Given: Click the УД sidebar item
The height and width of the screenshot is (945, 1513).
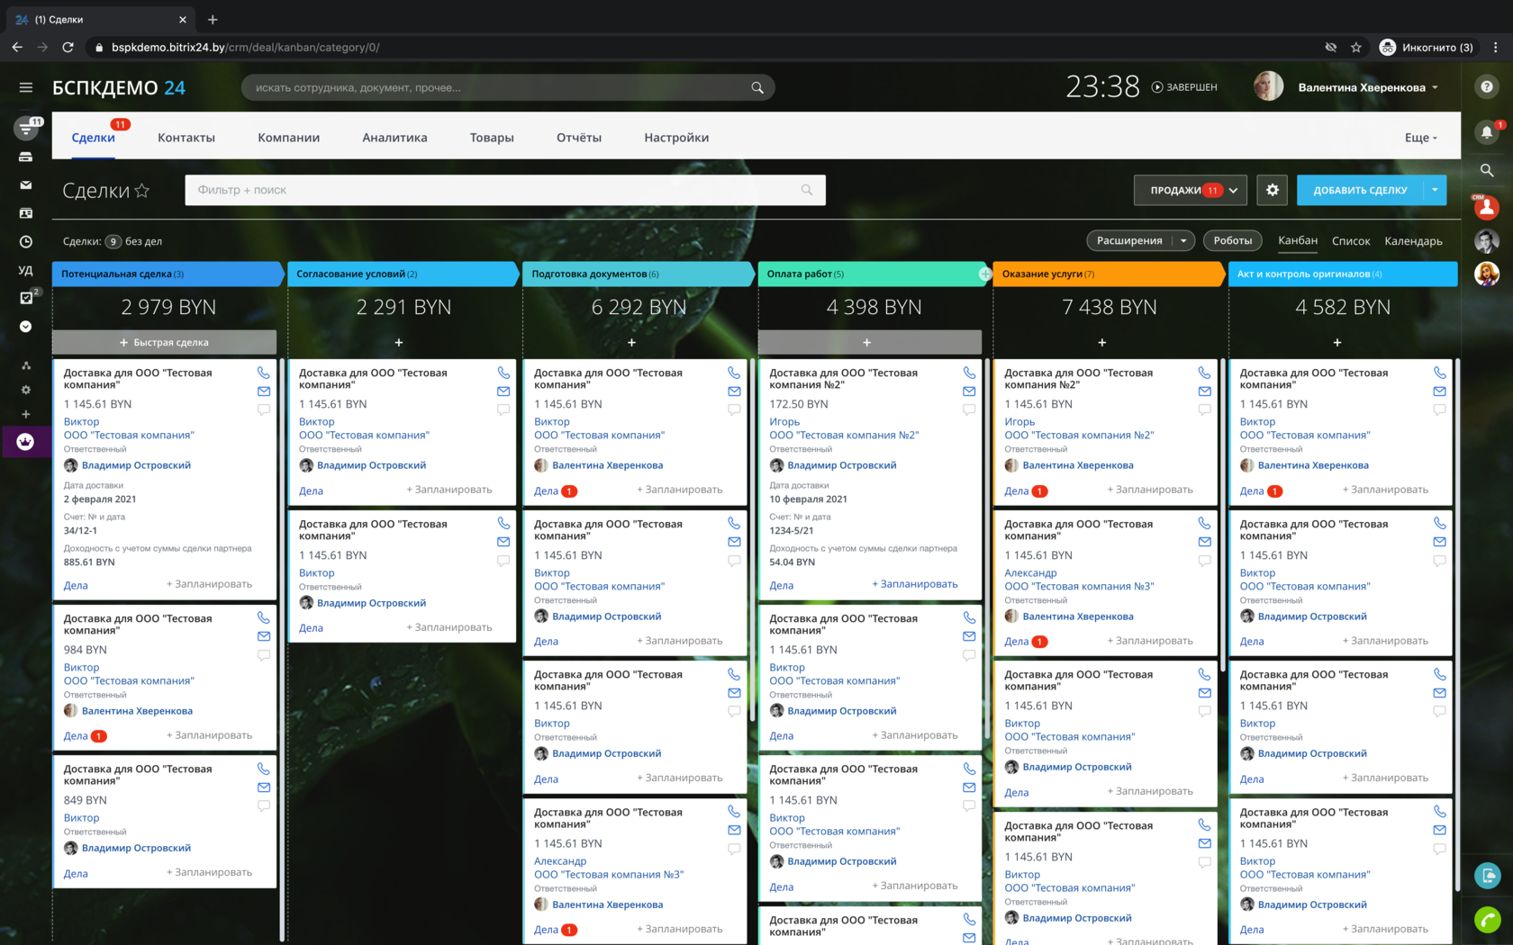Looking at the screenshot, I should pos(25,270).
